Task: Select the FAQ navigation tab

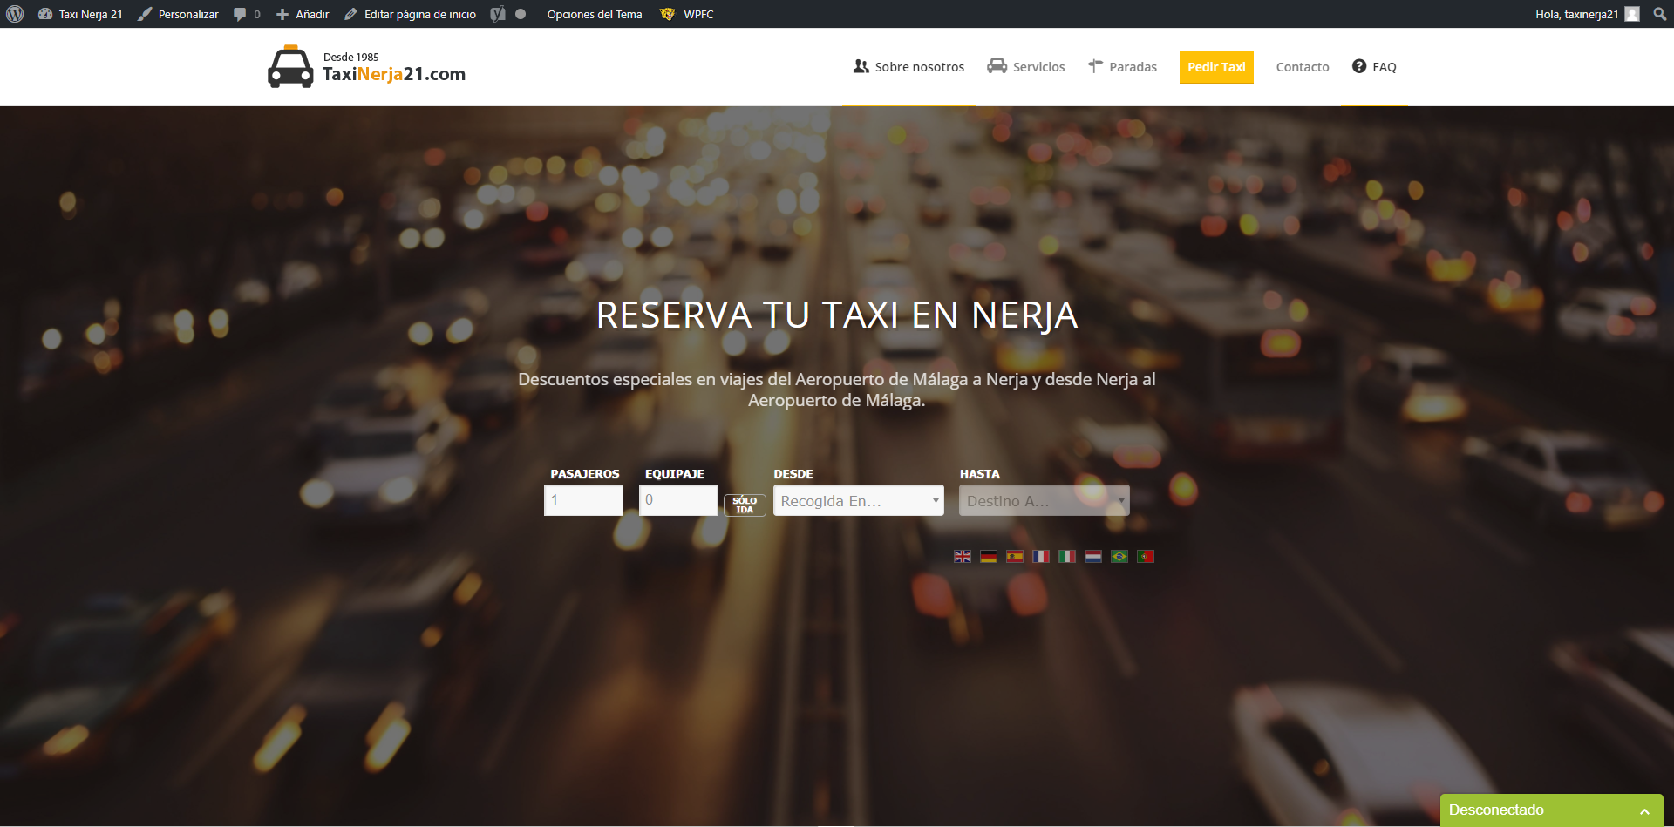Action: [x=1385, y=66]
